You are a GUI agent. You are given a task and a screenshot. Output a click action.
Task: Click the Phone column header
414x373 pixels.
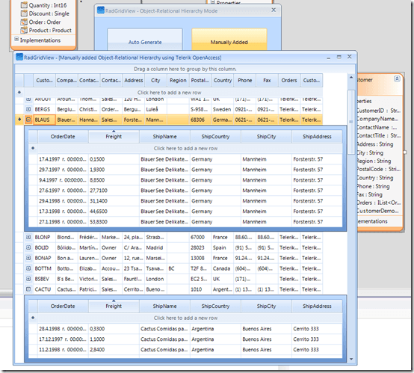(245, 80)
